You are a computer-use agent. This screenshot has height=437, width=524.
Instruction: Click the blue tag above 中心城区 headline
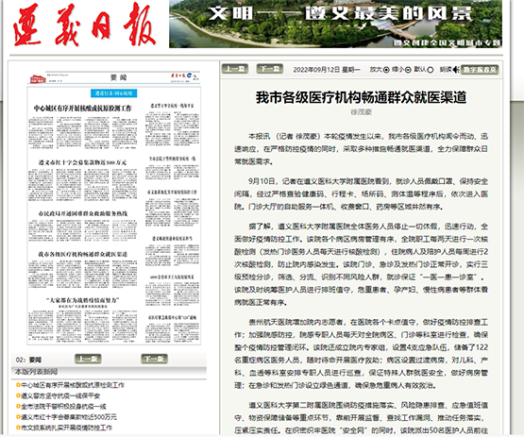[113, 93]
